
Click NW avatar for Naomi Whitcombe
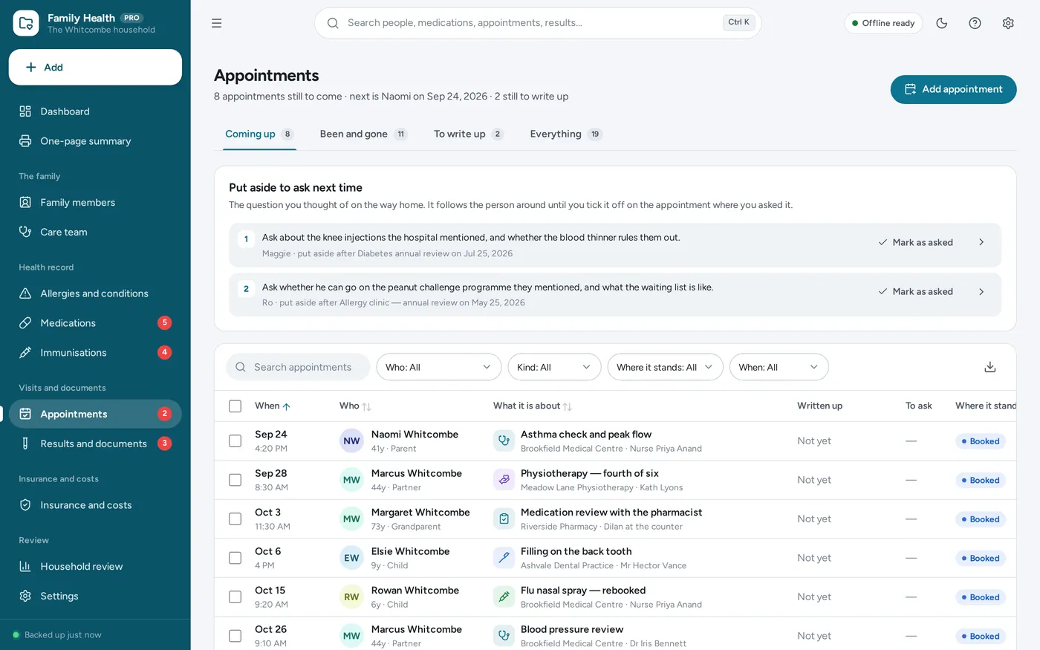click(x=351, y=441)
